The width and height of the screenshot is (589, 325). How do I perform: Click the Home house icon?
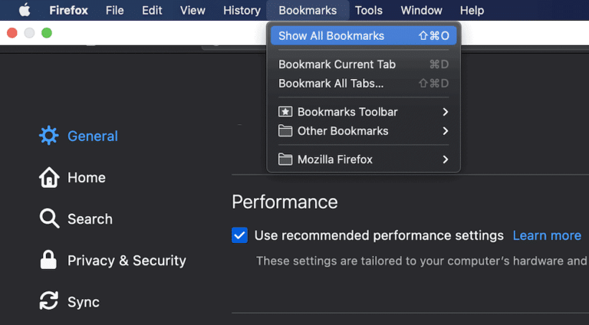tap(49, 177)
